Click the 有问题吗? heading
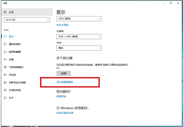This screenshot has height=127, width=183. (x=64, y=92)
